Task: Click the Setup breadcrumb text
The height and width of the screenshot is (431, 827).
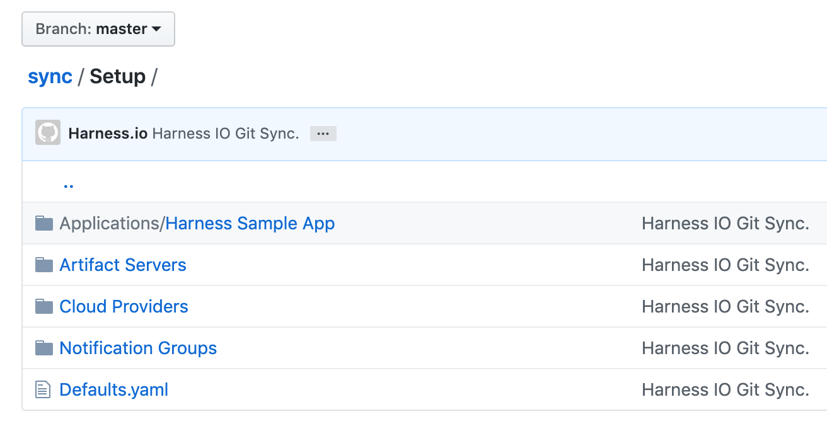Action: pos(118,77)
